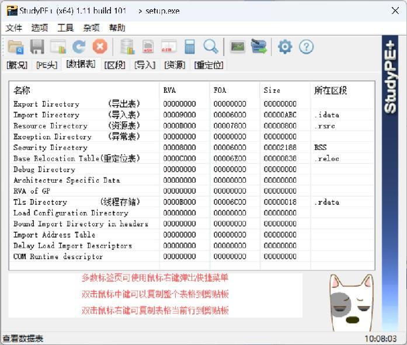The width and height of the screenshot is (407, 345).
Task: Click the document with red label icon
Action: (x=148, y=47)
